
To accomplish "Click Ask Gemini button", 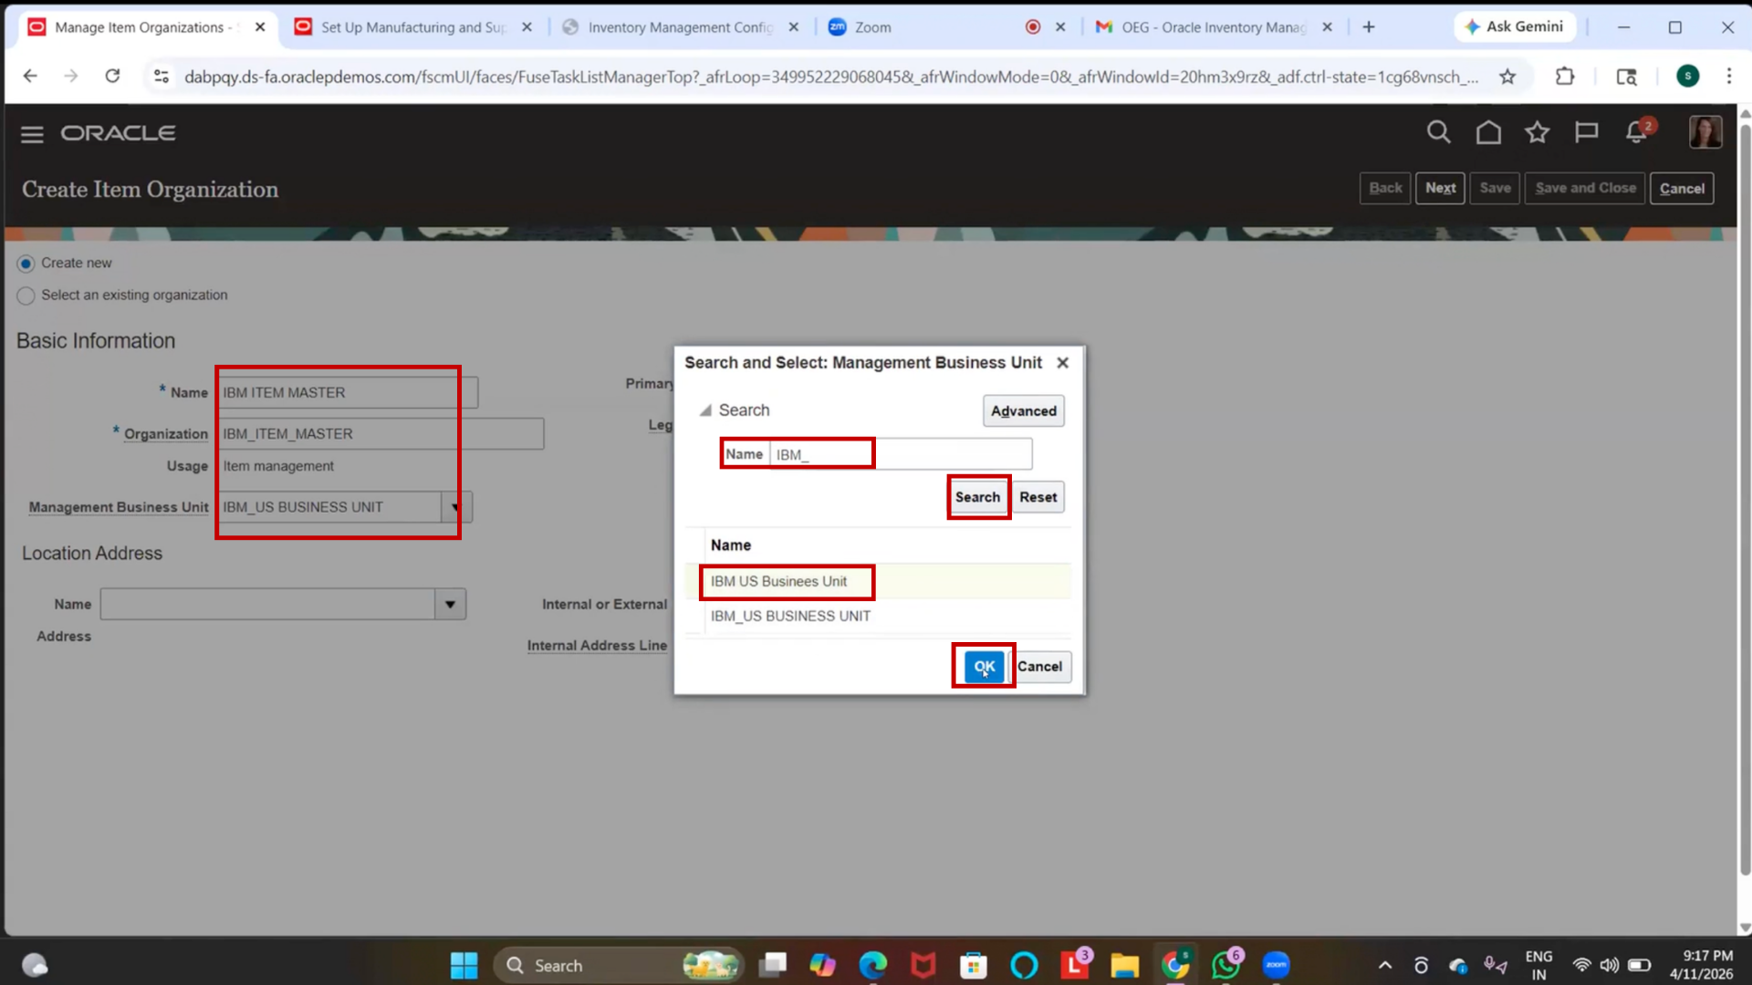I will click(1515, 27).
